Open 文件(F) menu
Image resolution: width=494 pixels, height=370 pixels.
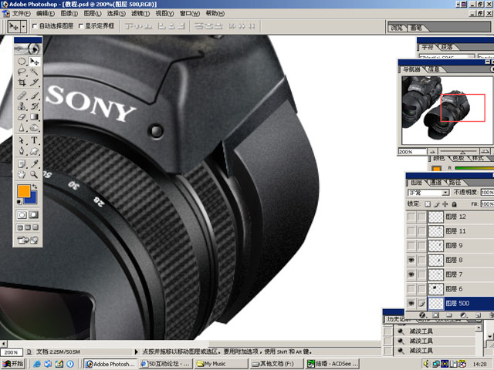click(21, 14)
